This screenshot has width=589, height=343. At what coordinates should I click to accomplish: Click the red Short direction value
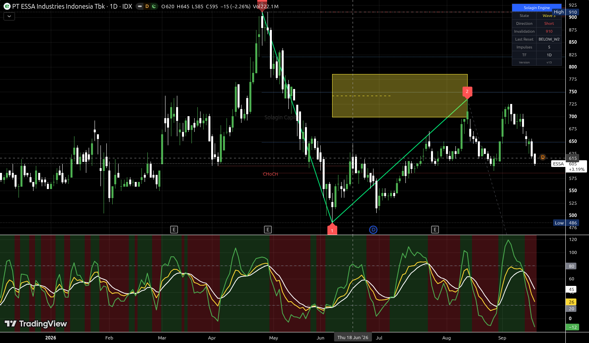click(x=549, y=24)
